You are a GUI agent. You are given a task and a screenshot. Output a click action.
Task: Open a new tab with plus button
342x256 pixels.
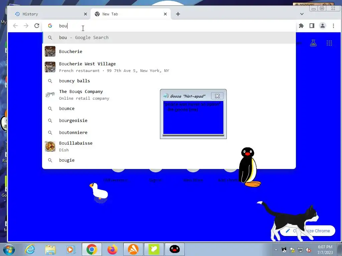(x=178, y=14)
